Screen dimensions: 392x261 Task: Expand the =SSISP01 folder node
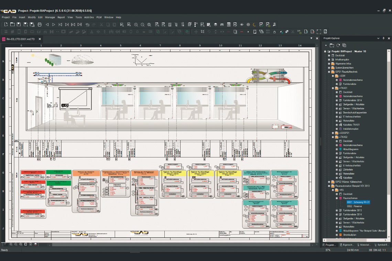[x=333, y=133]
